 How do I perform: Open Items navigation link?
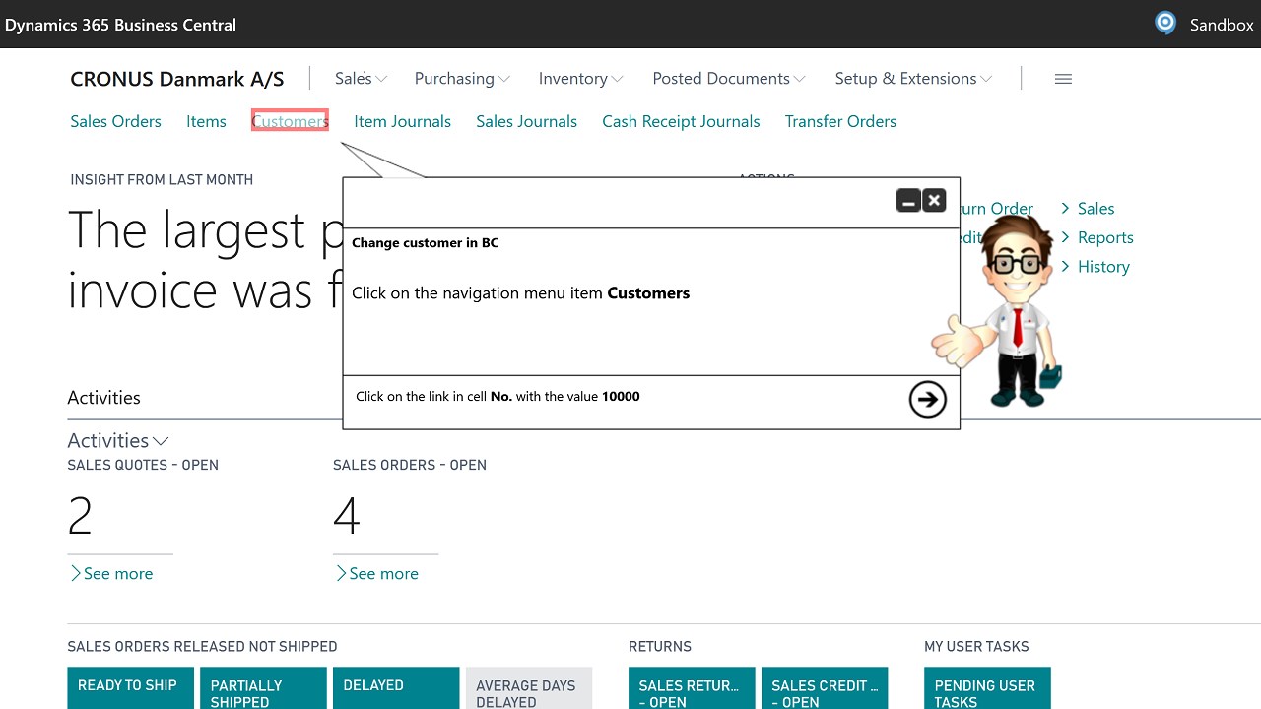(x=206, y=121)
